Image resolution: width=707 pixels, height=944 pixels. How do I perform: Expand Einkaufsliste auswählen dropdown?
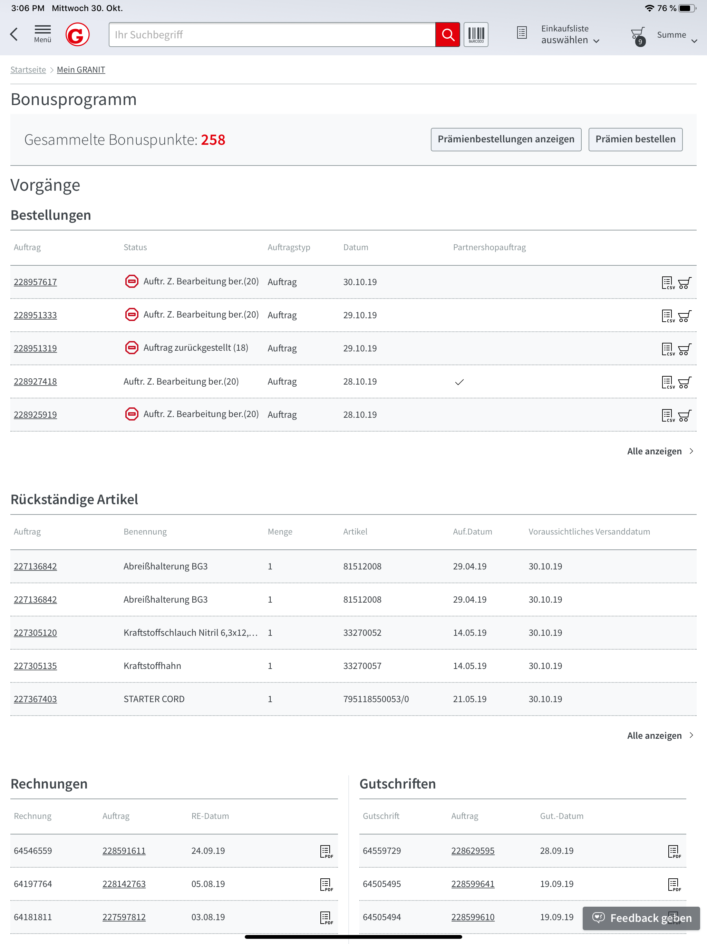click(x=571, y=35)
